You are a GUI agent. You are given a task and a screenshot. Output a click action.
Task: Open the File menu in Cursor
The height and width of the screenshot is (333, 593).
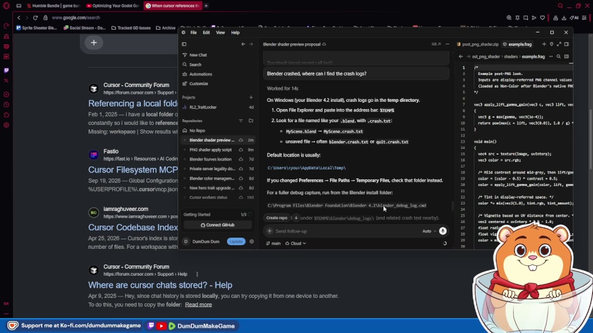(193, 32)
